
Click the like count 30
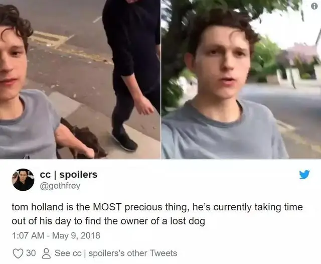click(x=31, y=253)
